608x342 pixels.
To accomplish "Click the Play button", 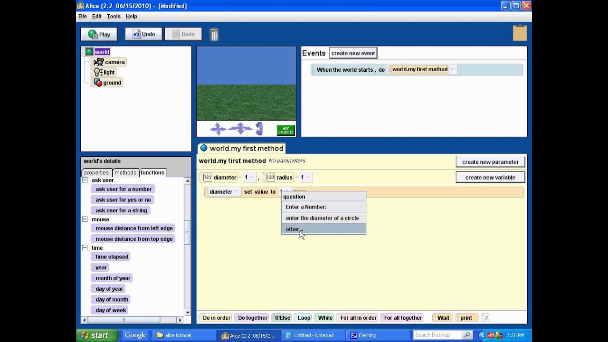I will pyautogui.click(x=99, y=34).
